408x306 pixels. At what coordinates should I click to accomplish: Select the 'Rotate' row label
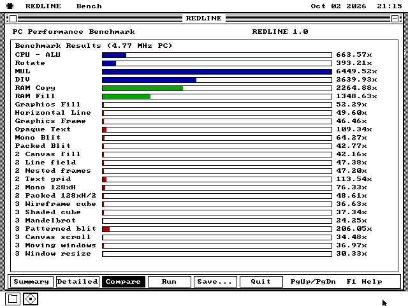tap(30, 63)
